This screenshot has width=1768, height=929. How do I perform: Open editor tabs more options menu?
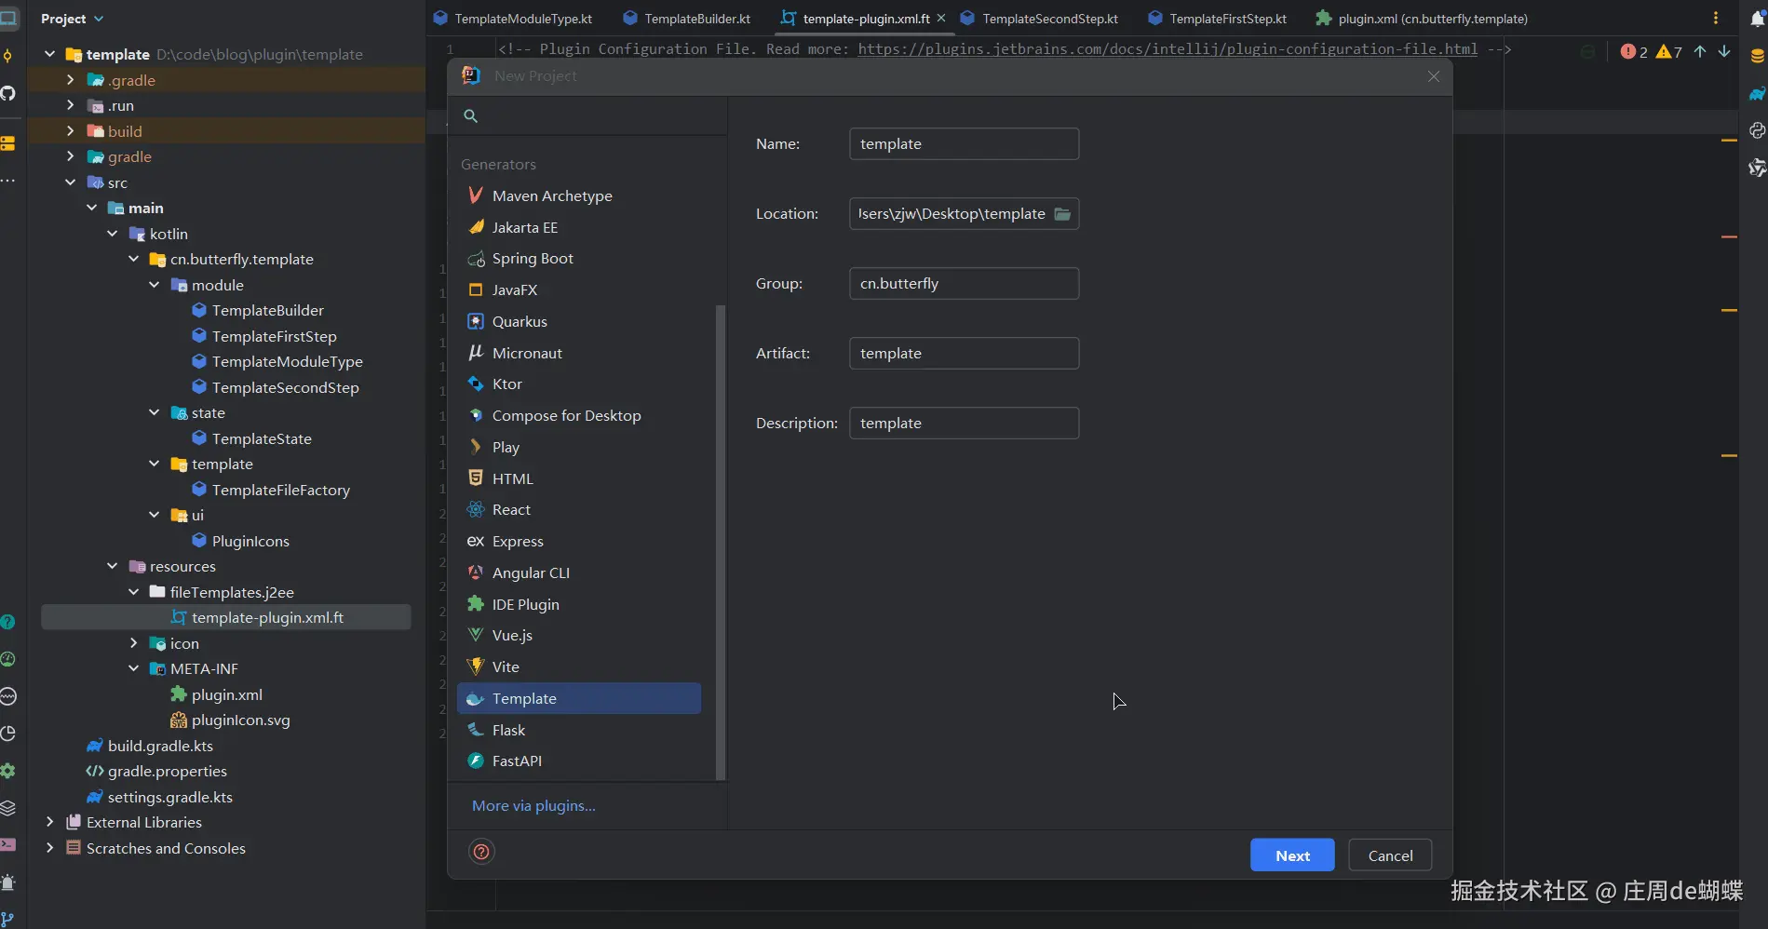pos(1716,18)
